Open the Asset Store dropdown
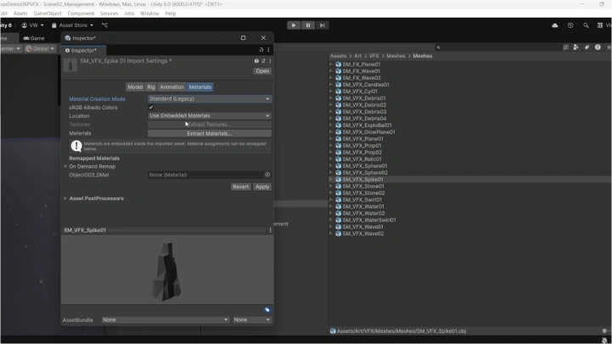Screen dimensions: 612x344 point(72,25)
